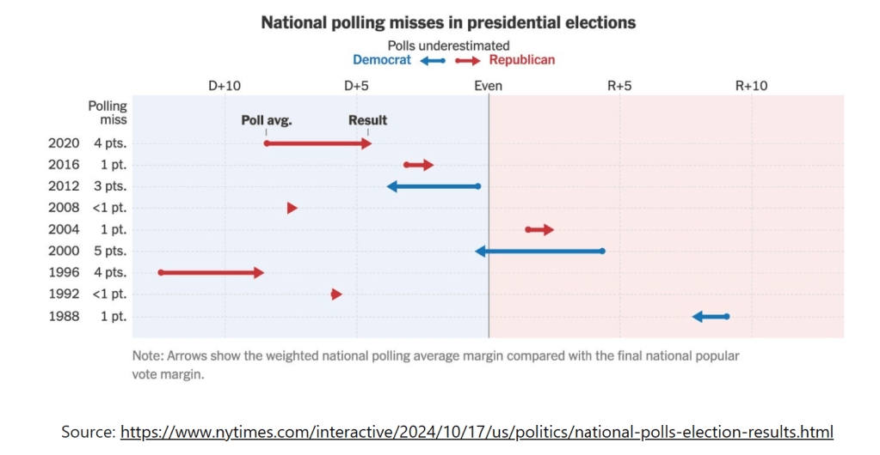Select the 2012 blue Democrat arrow
The image size is (880, 455).
434,186
